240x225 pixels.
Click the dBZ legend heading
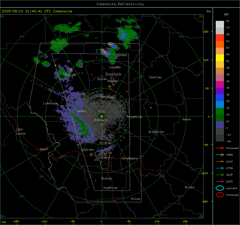pyautogui.click(x=226, y=14)
